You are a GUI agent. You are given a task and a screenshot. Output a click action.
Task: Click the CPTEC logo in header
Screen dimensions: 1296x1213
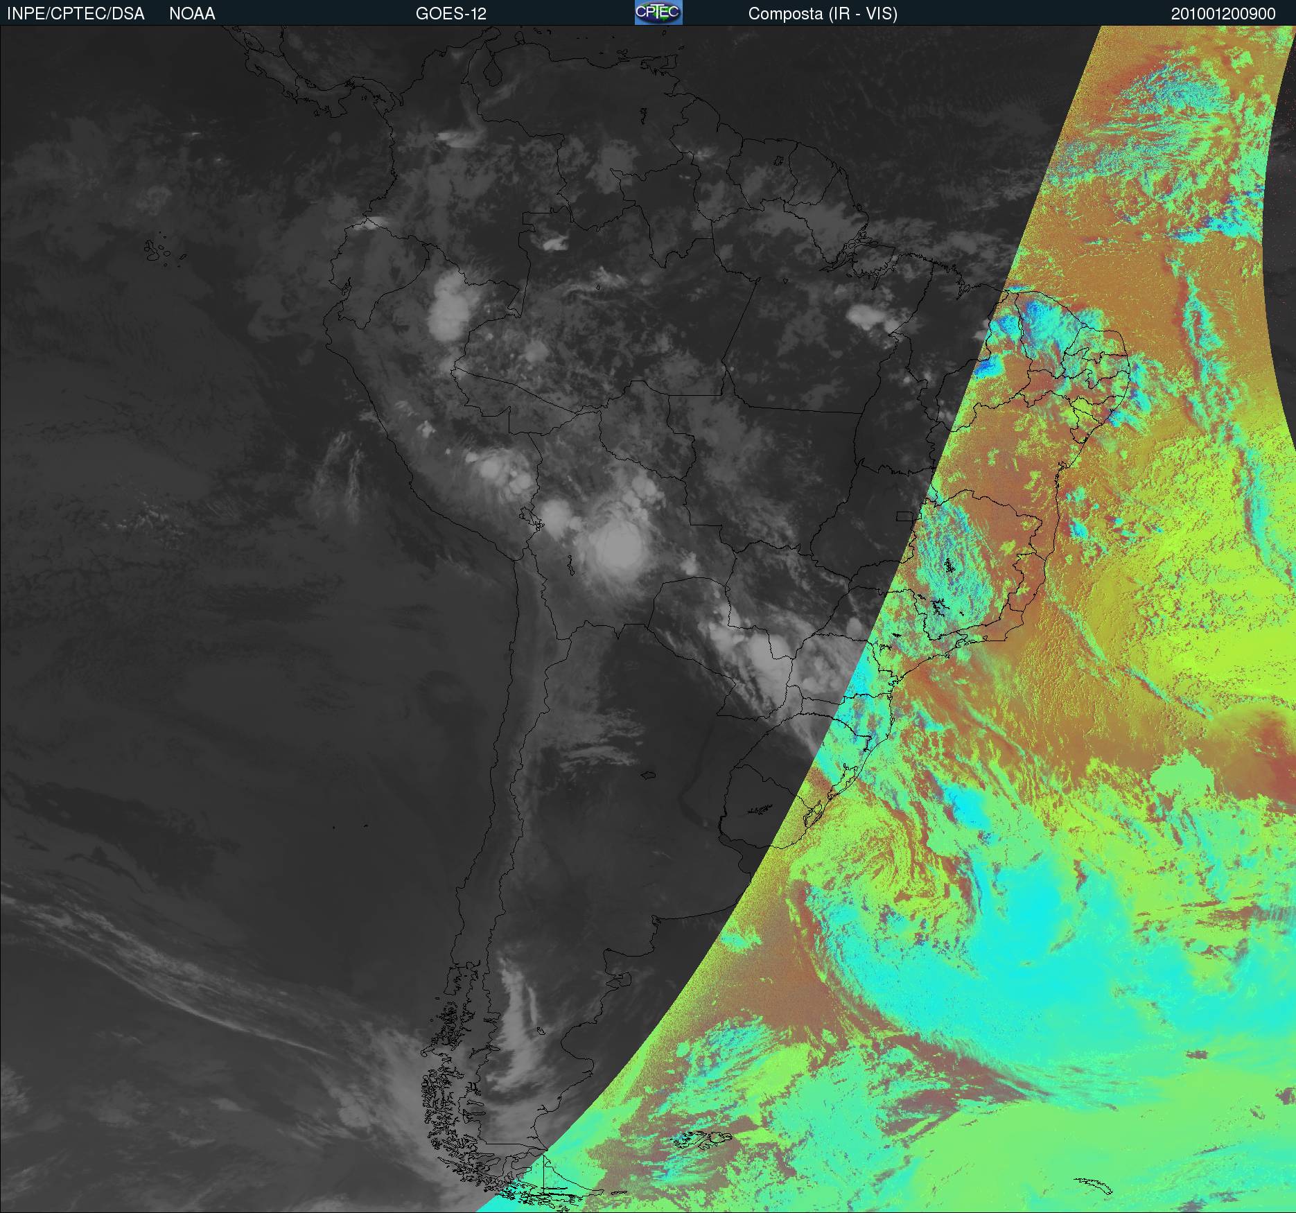tap(658, 12)
